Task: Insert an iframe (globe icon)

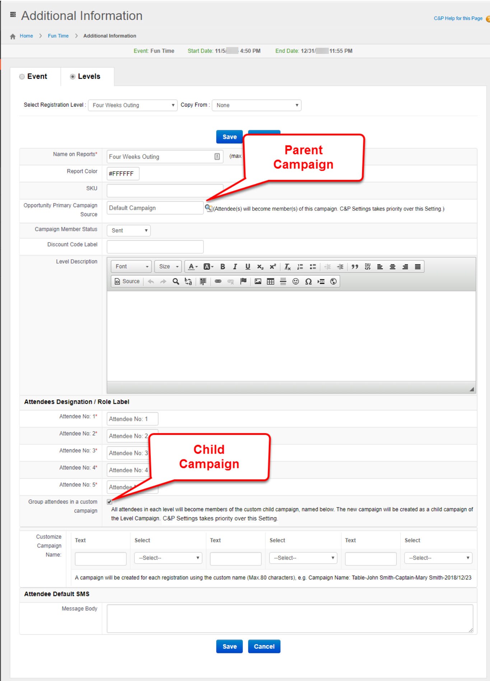Action: tap(333, 281)
